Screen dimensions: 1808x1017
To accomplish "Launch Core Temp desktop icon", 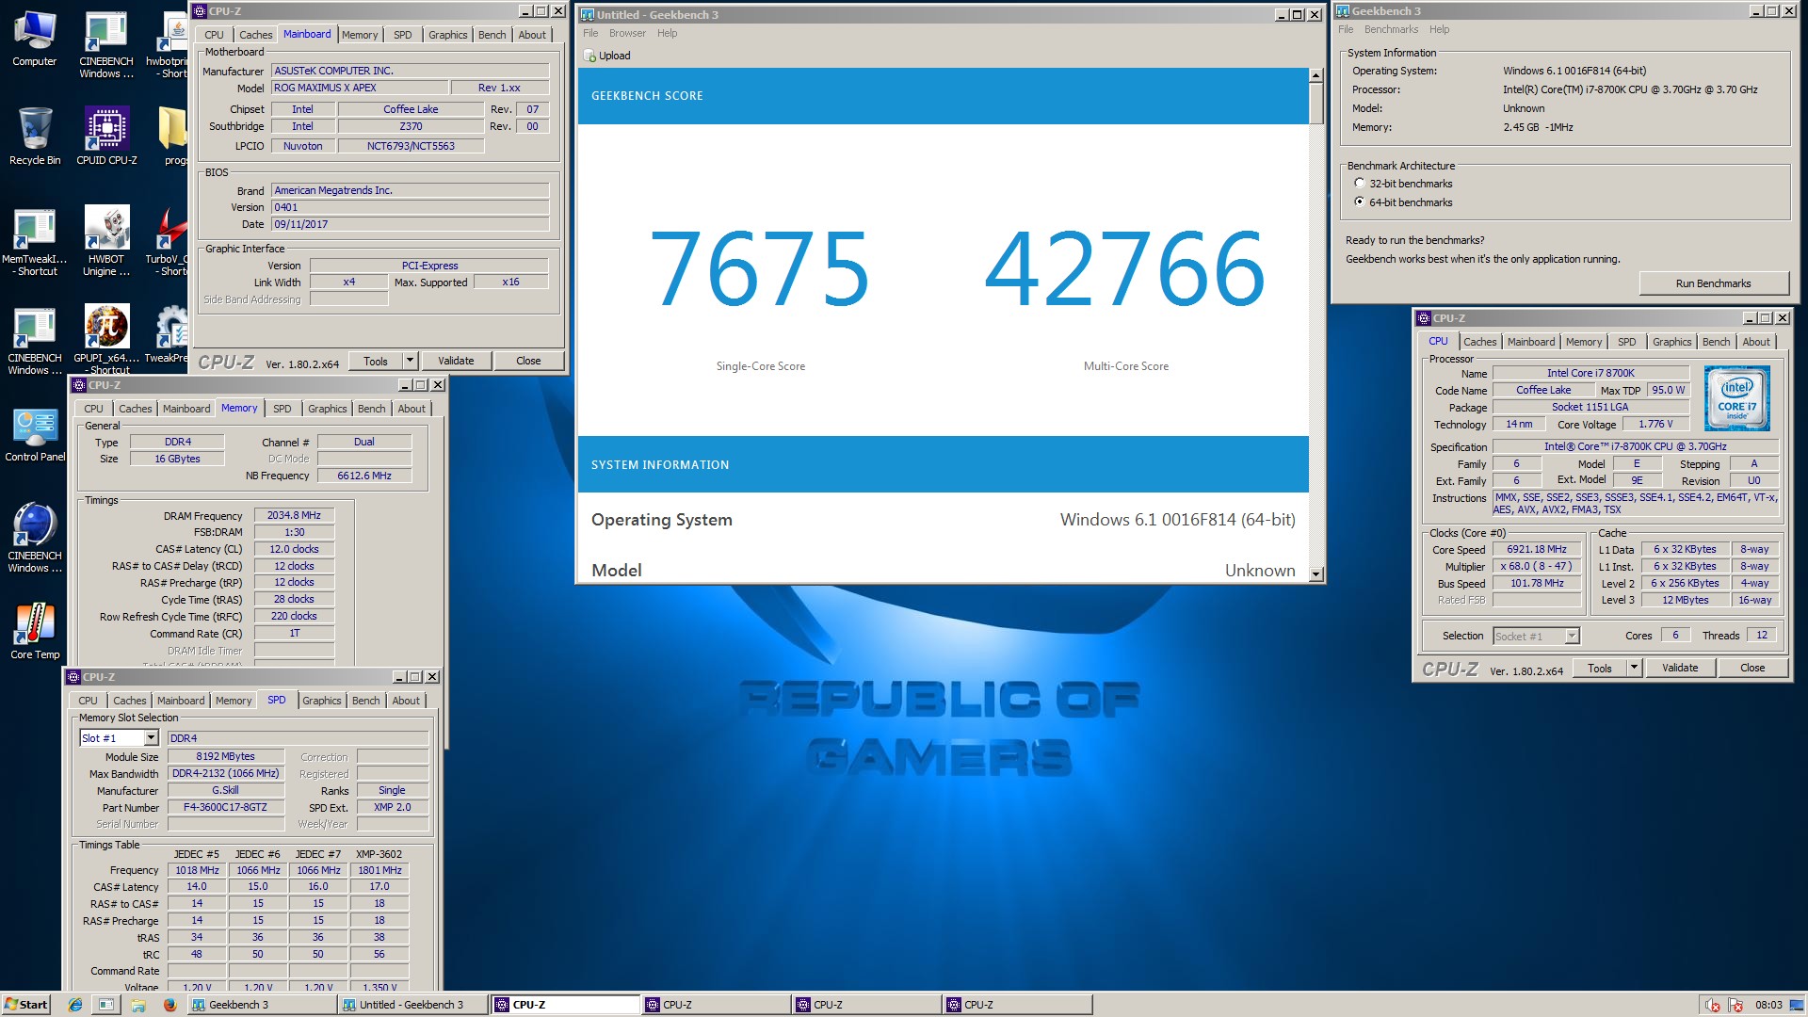I will pos(35,631).
